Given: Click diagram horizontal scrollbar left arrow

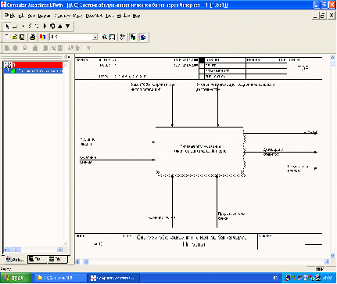Looking at the screenshot, I should [x=77, y=261].
